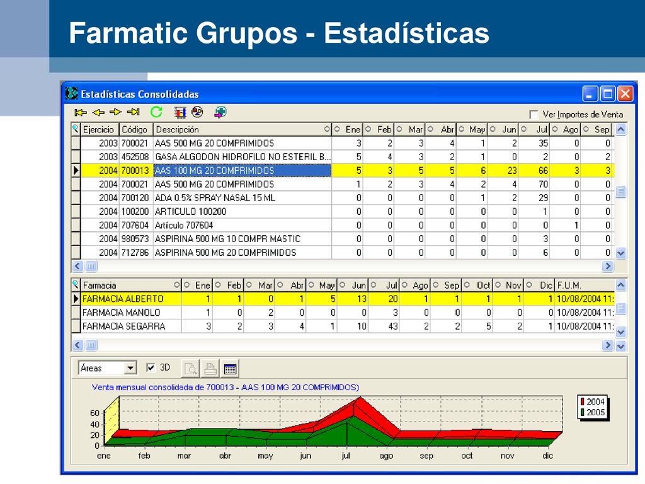Select Artículo 707604 row
Image resolution: width=645 pixels, height=484 pixels.
point(343,225)
